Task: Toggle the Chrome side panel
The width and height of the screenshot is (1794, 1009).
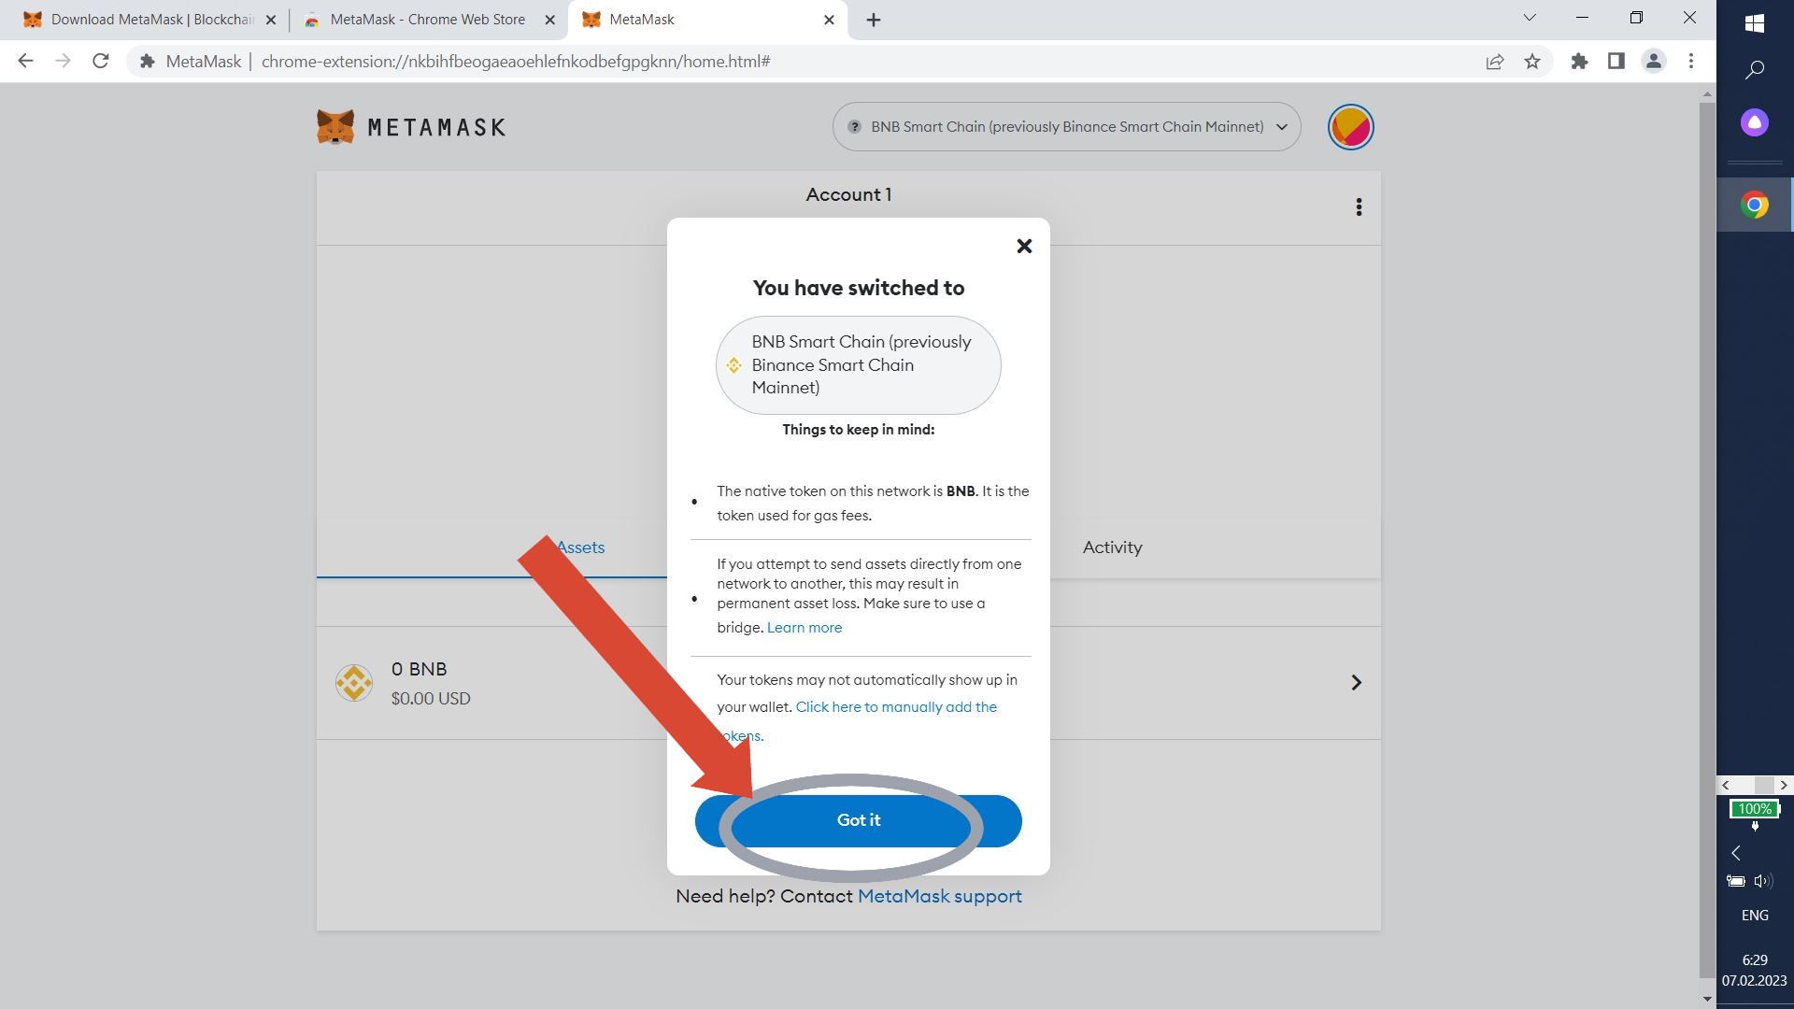Action: click(x=1616, y=62)
